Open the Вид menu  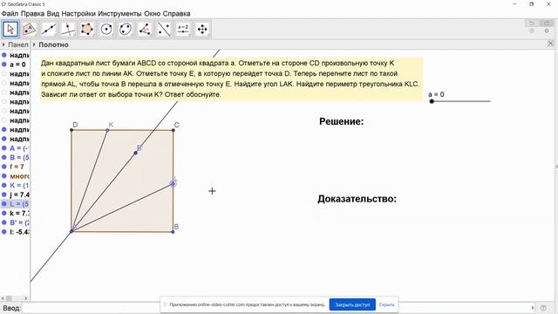pyautogui.click(x=53, y=14)
